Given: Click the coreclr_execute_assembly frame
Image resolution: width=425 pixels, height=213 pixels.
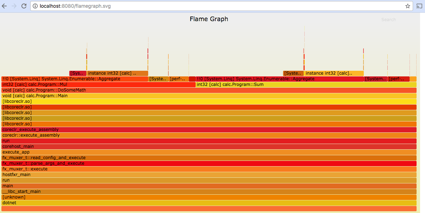Looking at the screenshot, I should click(x=209, y=130).
